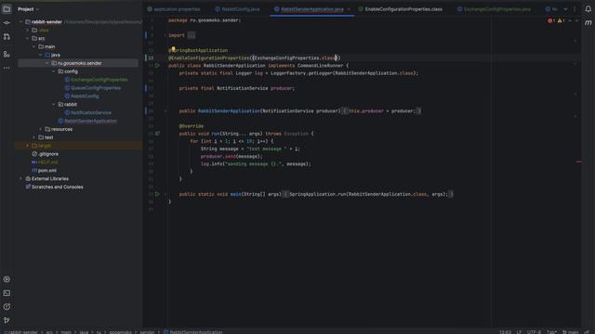Viewport: 595px width, 334px height.
Task: Click the red error stripe mark on scrollbar
Action: [x=578, y=161]
